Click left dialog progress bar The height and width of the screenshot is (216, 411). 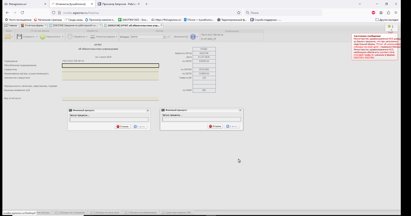109,119
